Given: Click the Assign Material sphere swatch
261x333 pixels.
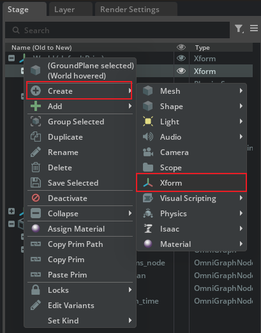Looking at the screenshot, I should coord(36,228).
